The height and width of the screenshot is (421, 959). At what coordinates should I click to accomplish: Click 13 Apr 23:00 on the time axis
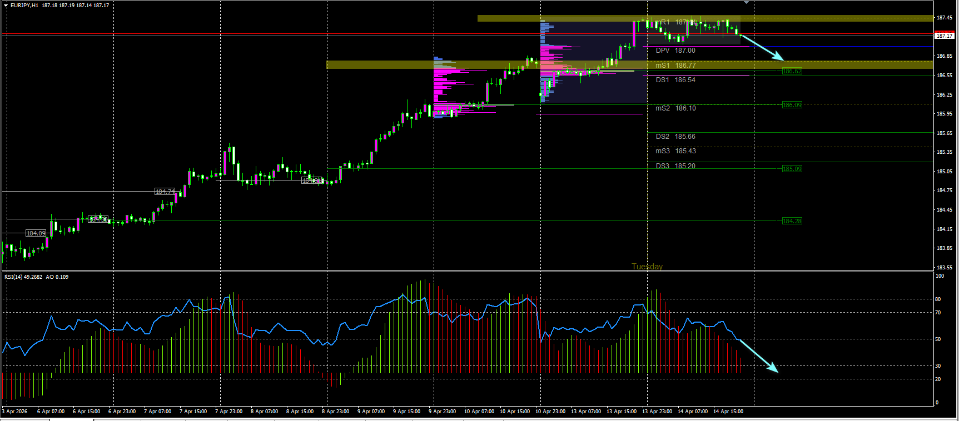pyautogui.click(x=657, y=412)
